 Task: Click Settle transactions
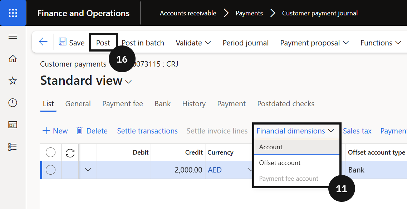(x=147, y=131)
